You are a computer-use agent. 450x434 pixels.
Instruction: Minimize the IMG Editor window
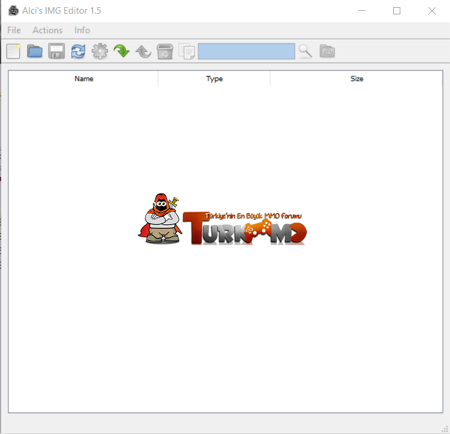point(362,11)
